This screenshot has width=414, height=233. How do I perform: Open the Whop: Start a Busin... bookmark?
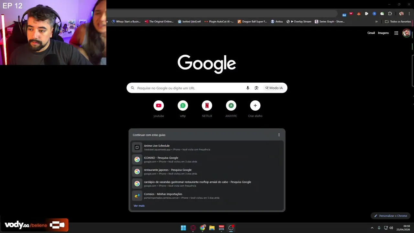tap(126, 22)
